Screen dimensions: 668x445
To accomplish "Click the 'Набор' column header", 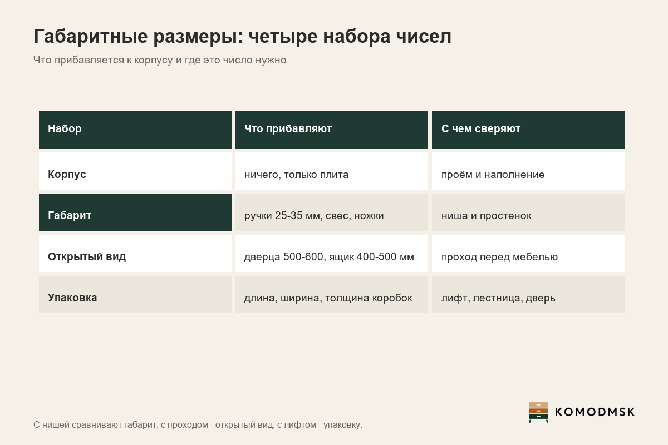I will tap(135, 130).
